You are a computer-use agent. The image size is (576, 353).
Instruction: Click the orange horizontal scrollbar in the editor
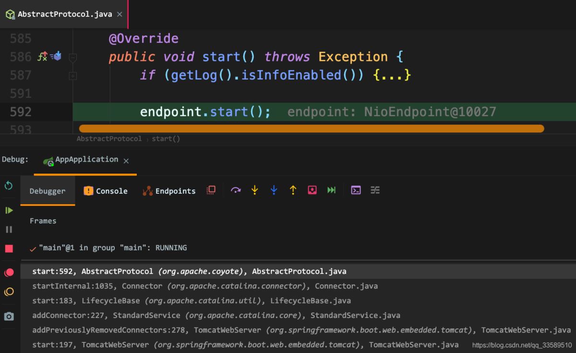312,129
